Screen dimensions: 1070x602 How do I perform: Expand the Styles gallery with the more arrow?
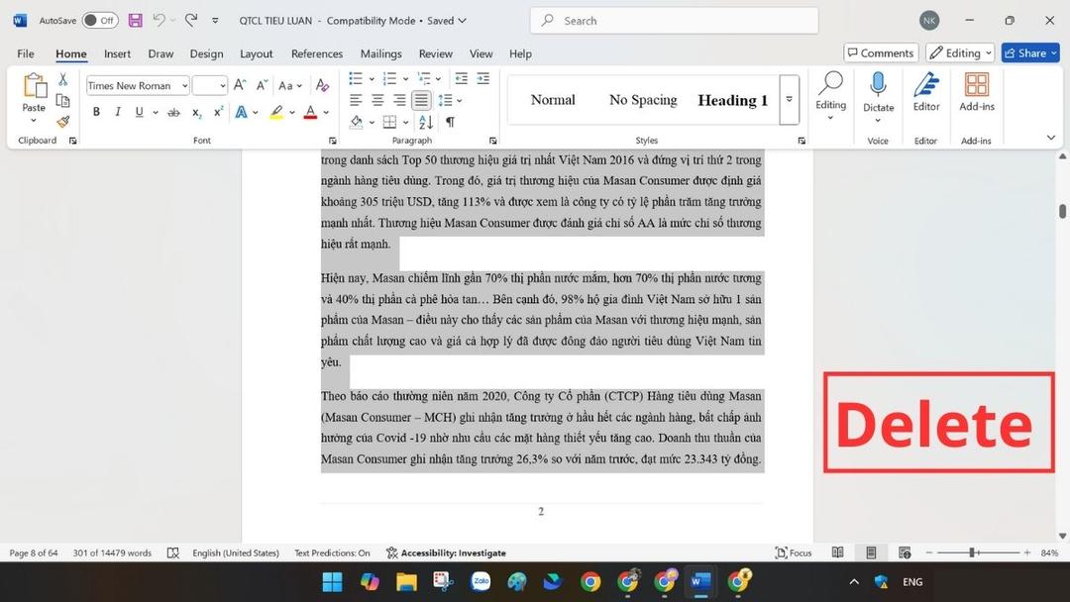pos(789,99)
